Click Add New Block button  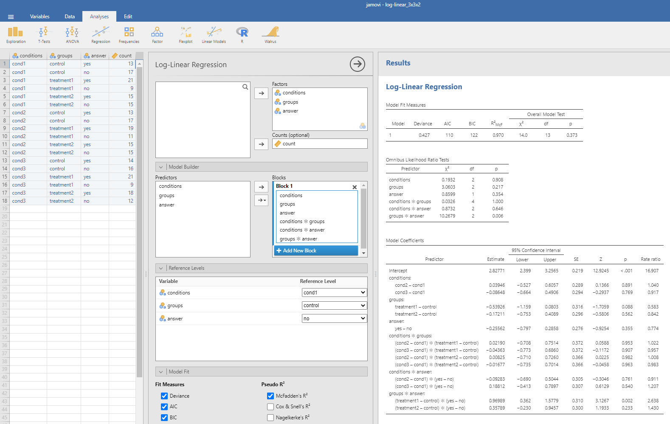click(316, 251)
